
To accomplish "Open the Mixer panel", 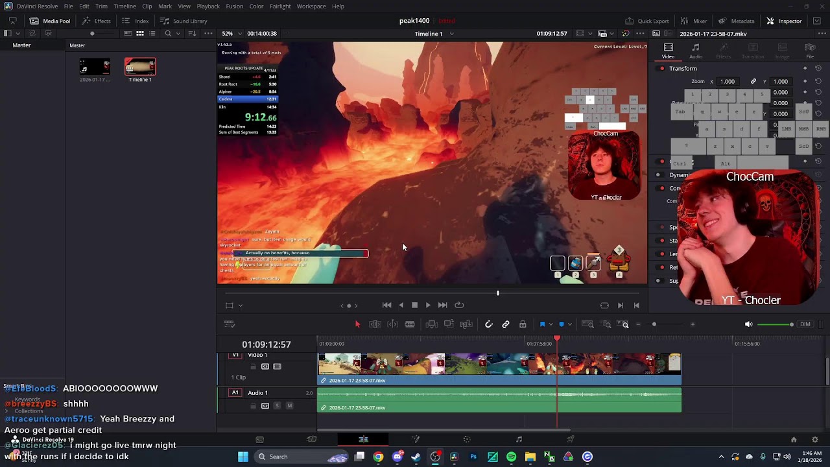I will point(693,21).
